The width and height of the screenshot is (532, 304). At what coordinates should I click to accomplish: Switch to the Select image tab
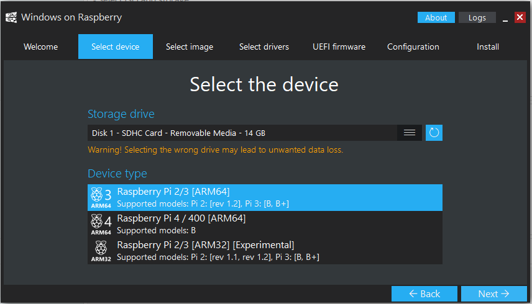(190, 47)
